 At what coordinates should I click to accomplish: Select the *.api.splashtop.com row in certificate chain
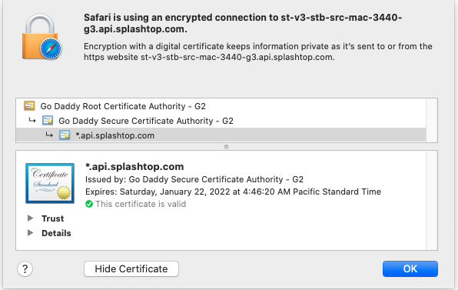(x=221, y=135)
